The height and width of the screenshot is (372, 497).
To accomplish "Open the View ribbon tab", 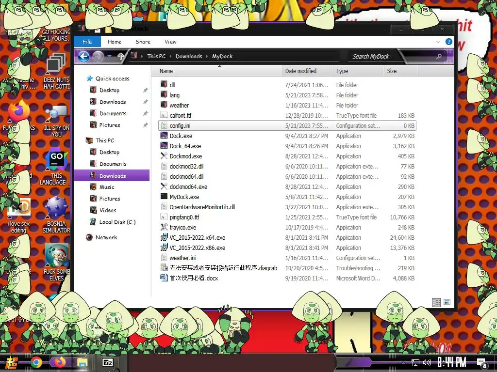I will point(170,42).
